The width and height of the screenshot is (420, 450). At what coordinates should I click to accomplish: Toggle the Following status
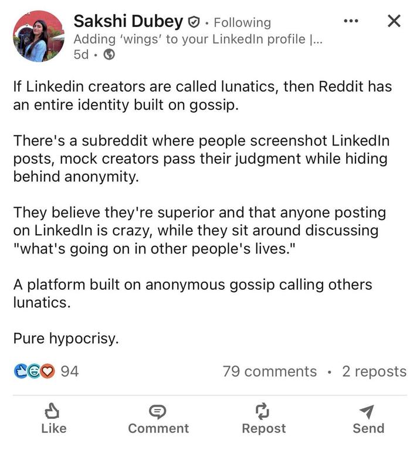click(242, 23)
